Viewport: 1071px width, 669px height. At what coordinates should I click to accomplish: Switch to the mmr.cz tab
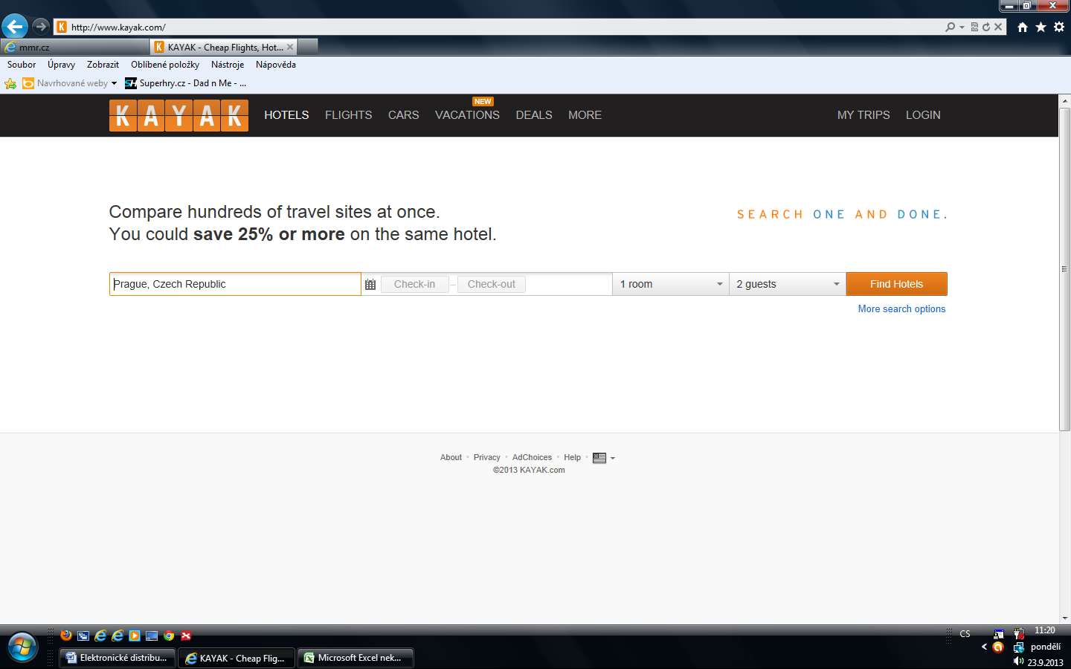click(74, 47)
